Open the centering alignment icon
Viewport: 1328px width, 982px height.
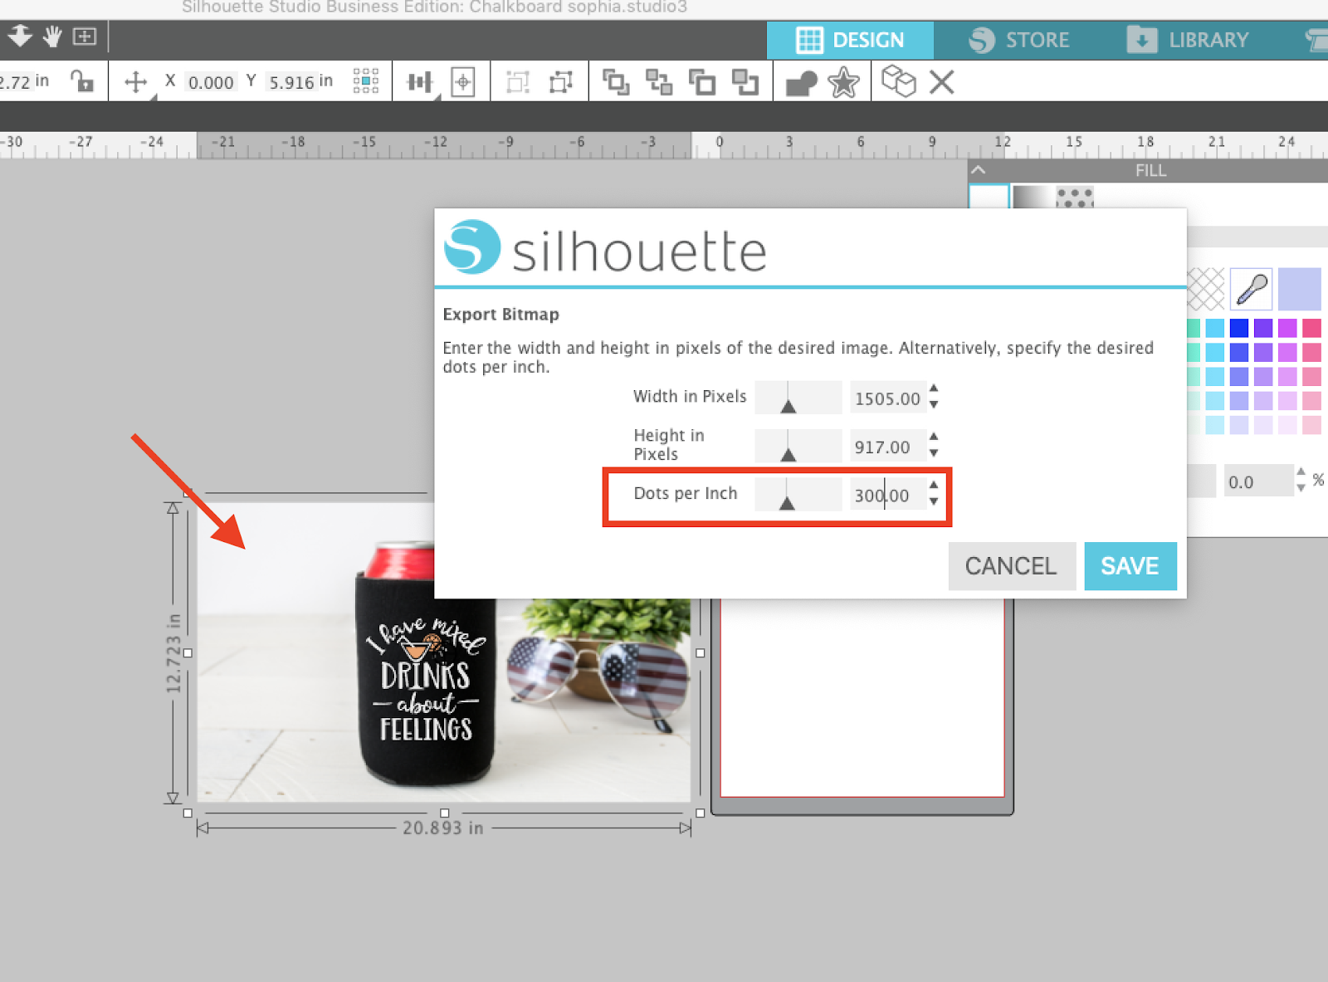(x=462, y=81)
